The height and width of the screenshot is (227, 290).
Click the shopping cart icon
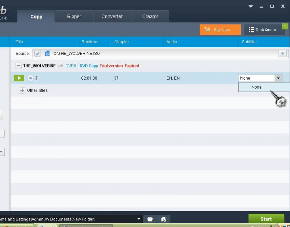pos(207,30)
